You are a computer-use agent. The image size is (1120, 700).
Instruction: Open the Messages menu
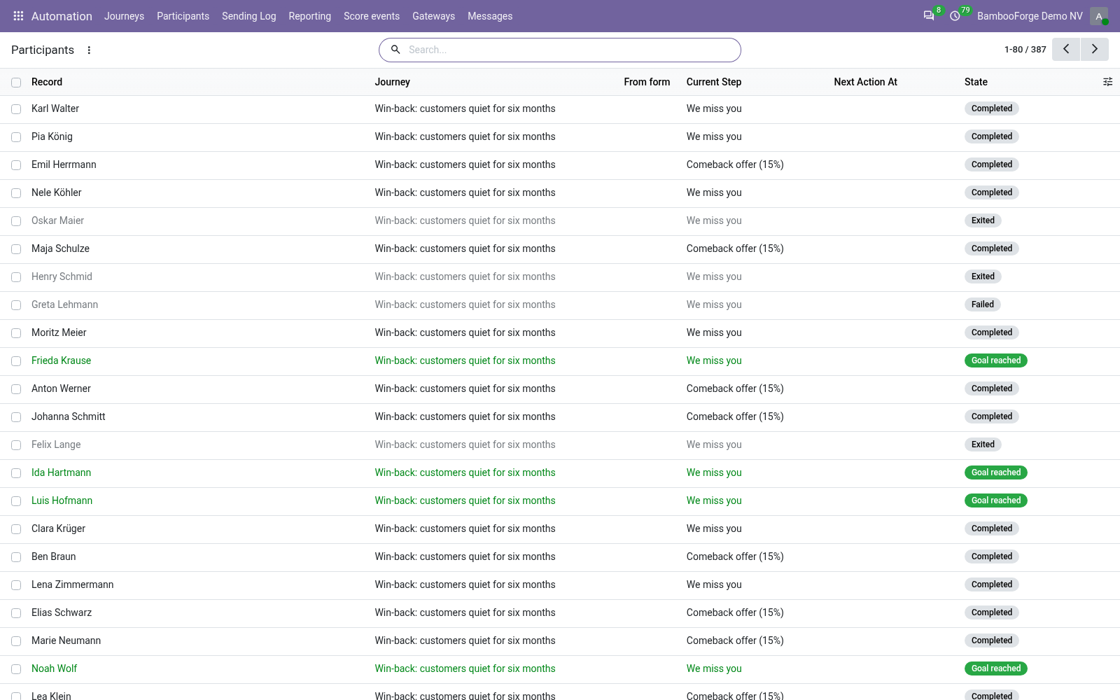[490, 16]
